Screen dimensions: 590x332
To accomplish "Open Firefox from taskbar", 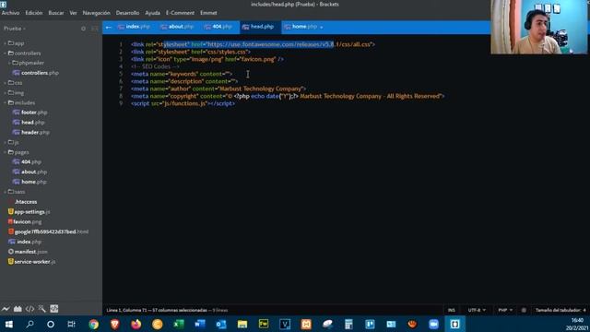I will [x=136, y=324].
